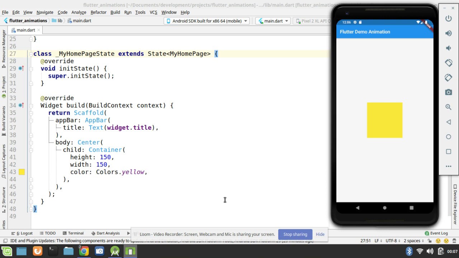459x258 pixels.
Task: Change the LF line separator
Action: coord(379,241)
